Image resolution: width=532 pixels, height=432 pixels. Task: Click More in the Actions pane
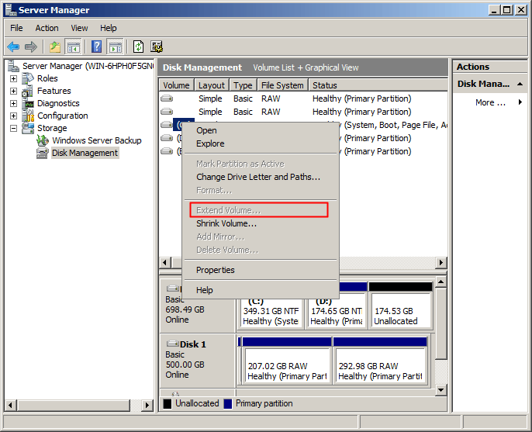tap(490, 102)
